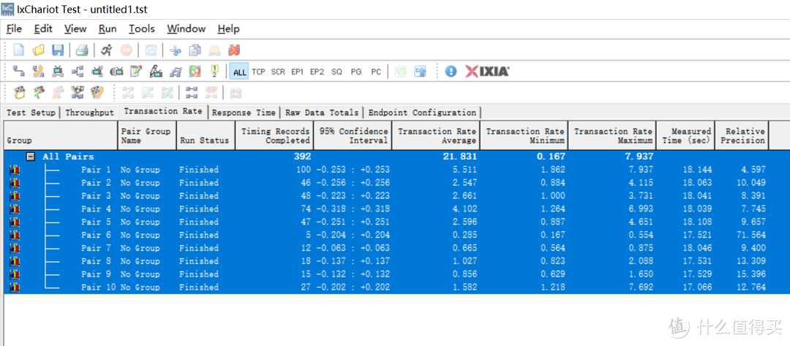
Task: Collapse the All Pairs group tree
Action: coord(31,157)
